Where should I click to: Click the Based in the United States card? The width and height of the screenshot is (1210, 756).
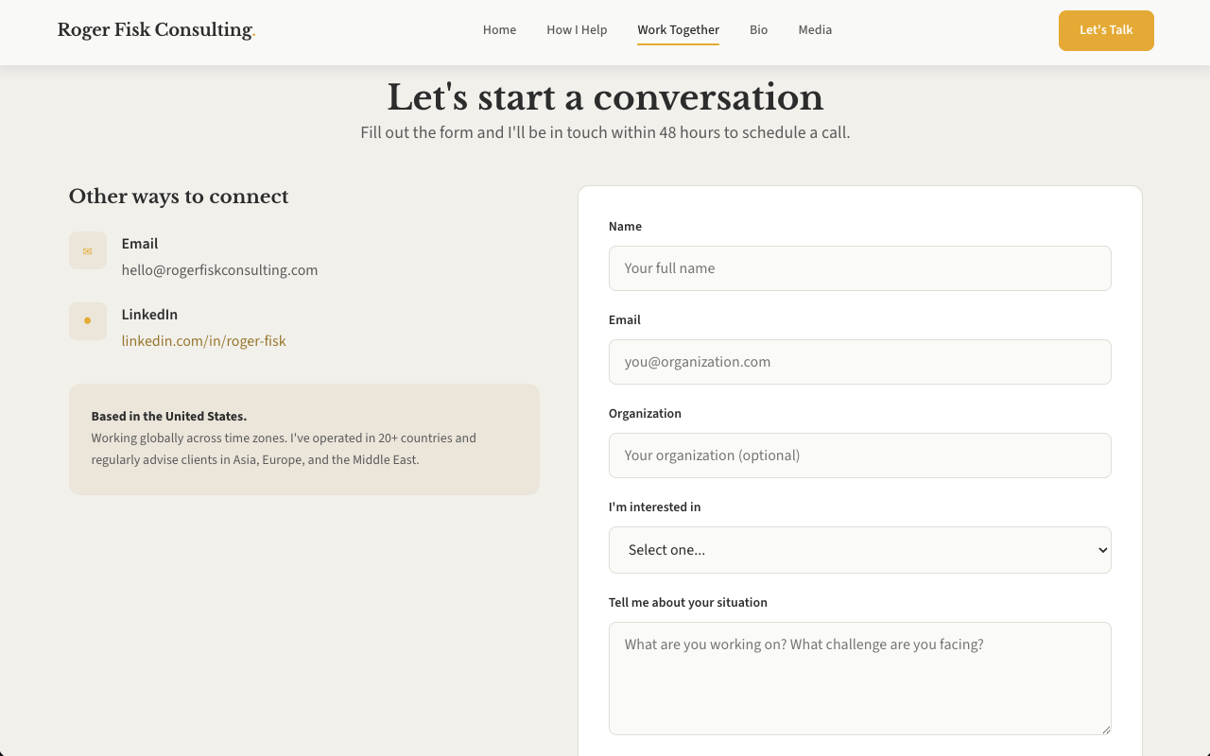[304, 439]
